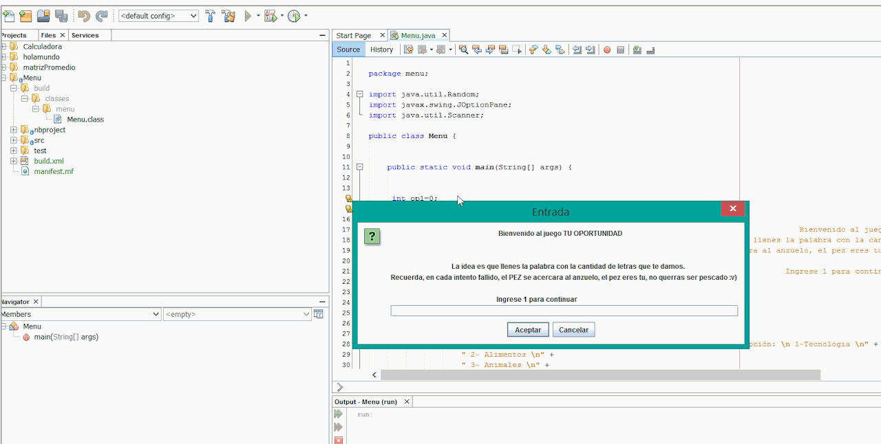Click input field in Entrada dialog
This screenshot has height=444, width=881.
point(564,311)
